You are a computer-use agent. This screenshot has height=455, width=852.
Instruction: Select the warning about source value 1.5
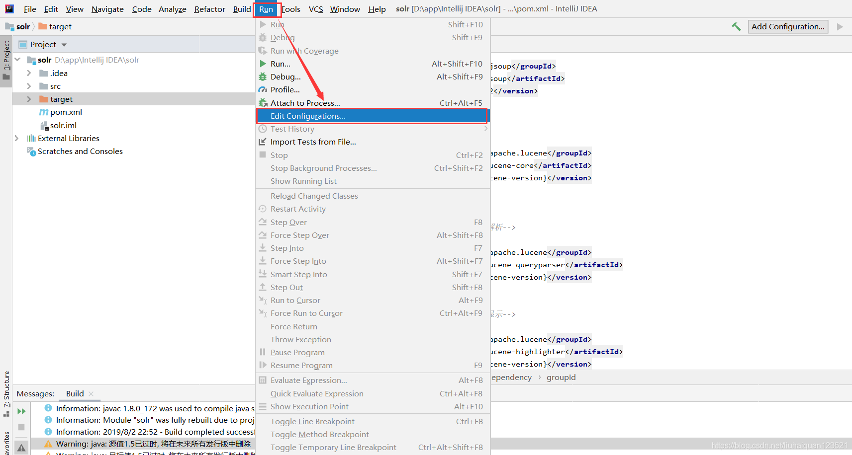[153, 444]
